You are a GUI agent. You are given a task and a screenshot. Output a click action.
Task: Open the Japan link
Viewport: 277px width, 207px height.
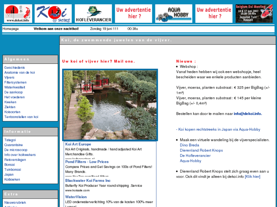click(9, 174)
